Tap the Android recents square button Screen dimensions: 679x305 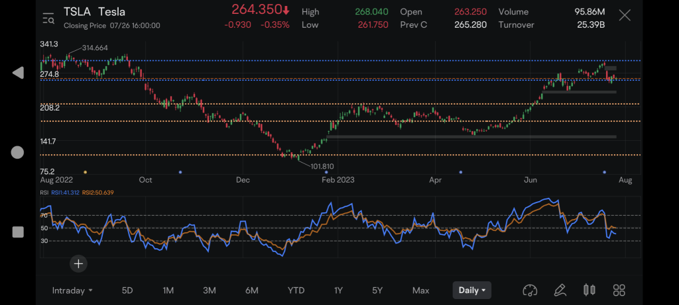coord(18,232)
